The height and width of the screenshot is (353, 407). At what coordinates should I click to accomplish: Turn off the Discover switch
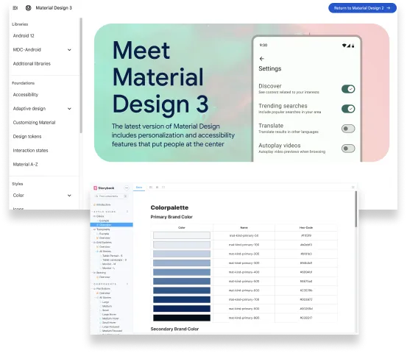pyautogui.click(x=348, y=89)
